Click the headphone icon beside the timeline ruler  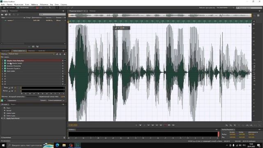(x=254, y=21)
